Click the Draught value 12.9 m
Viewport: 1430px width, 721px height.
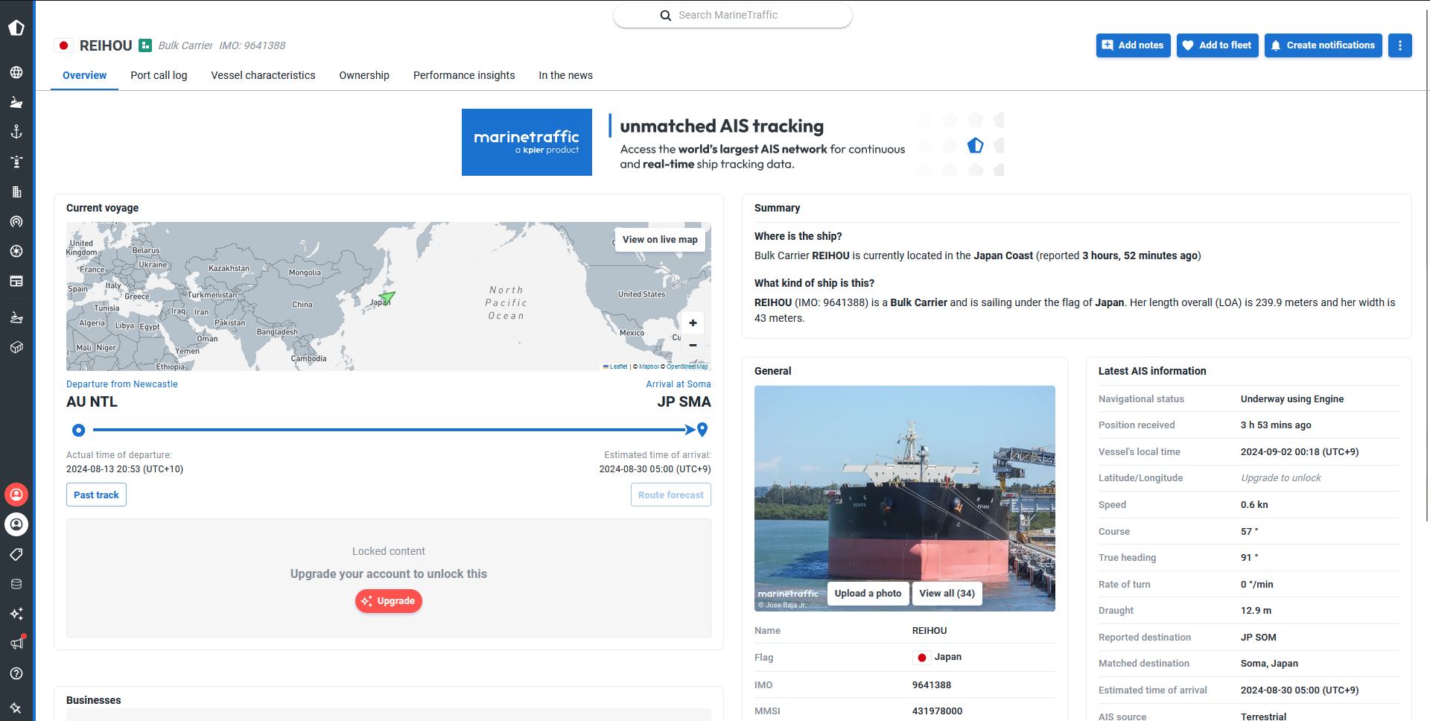point(1256,611)
